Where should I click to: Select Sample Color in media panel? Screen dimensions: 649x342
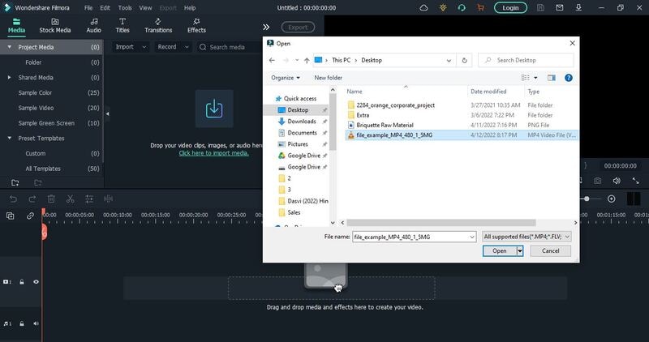(35, 92)
